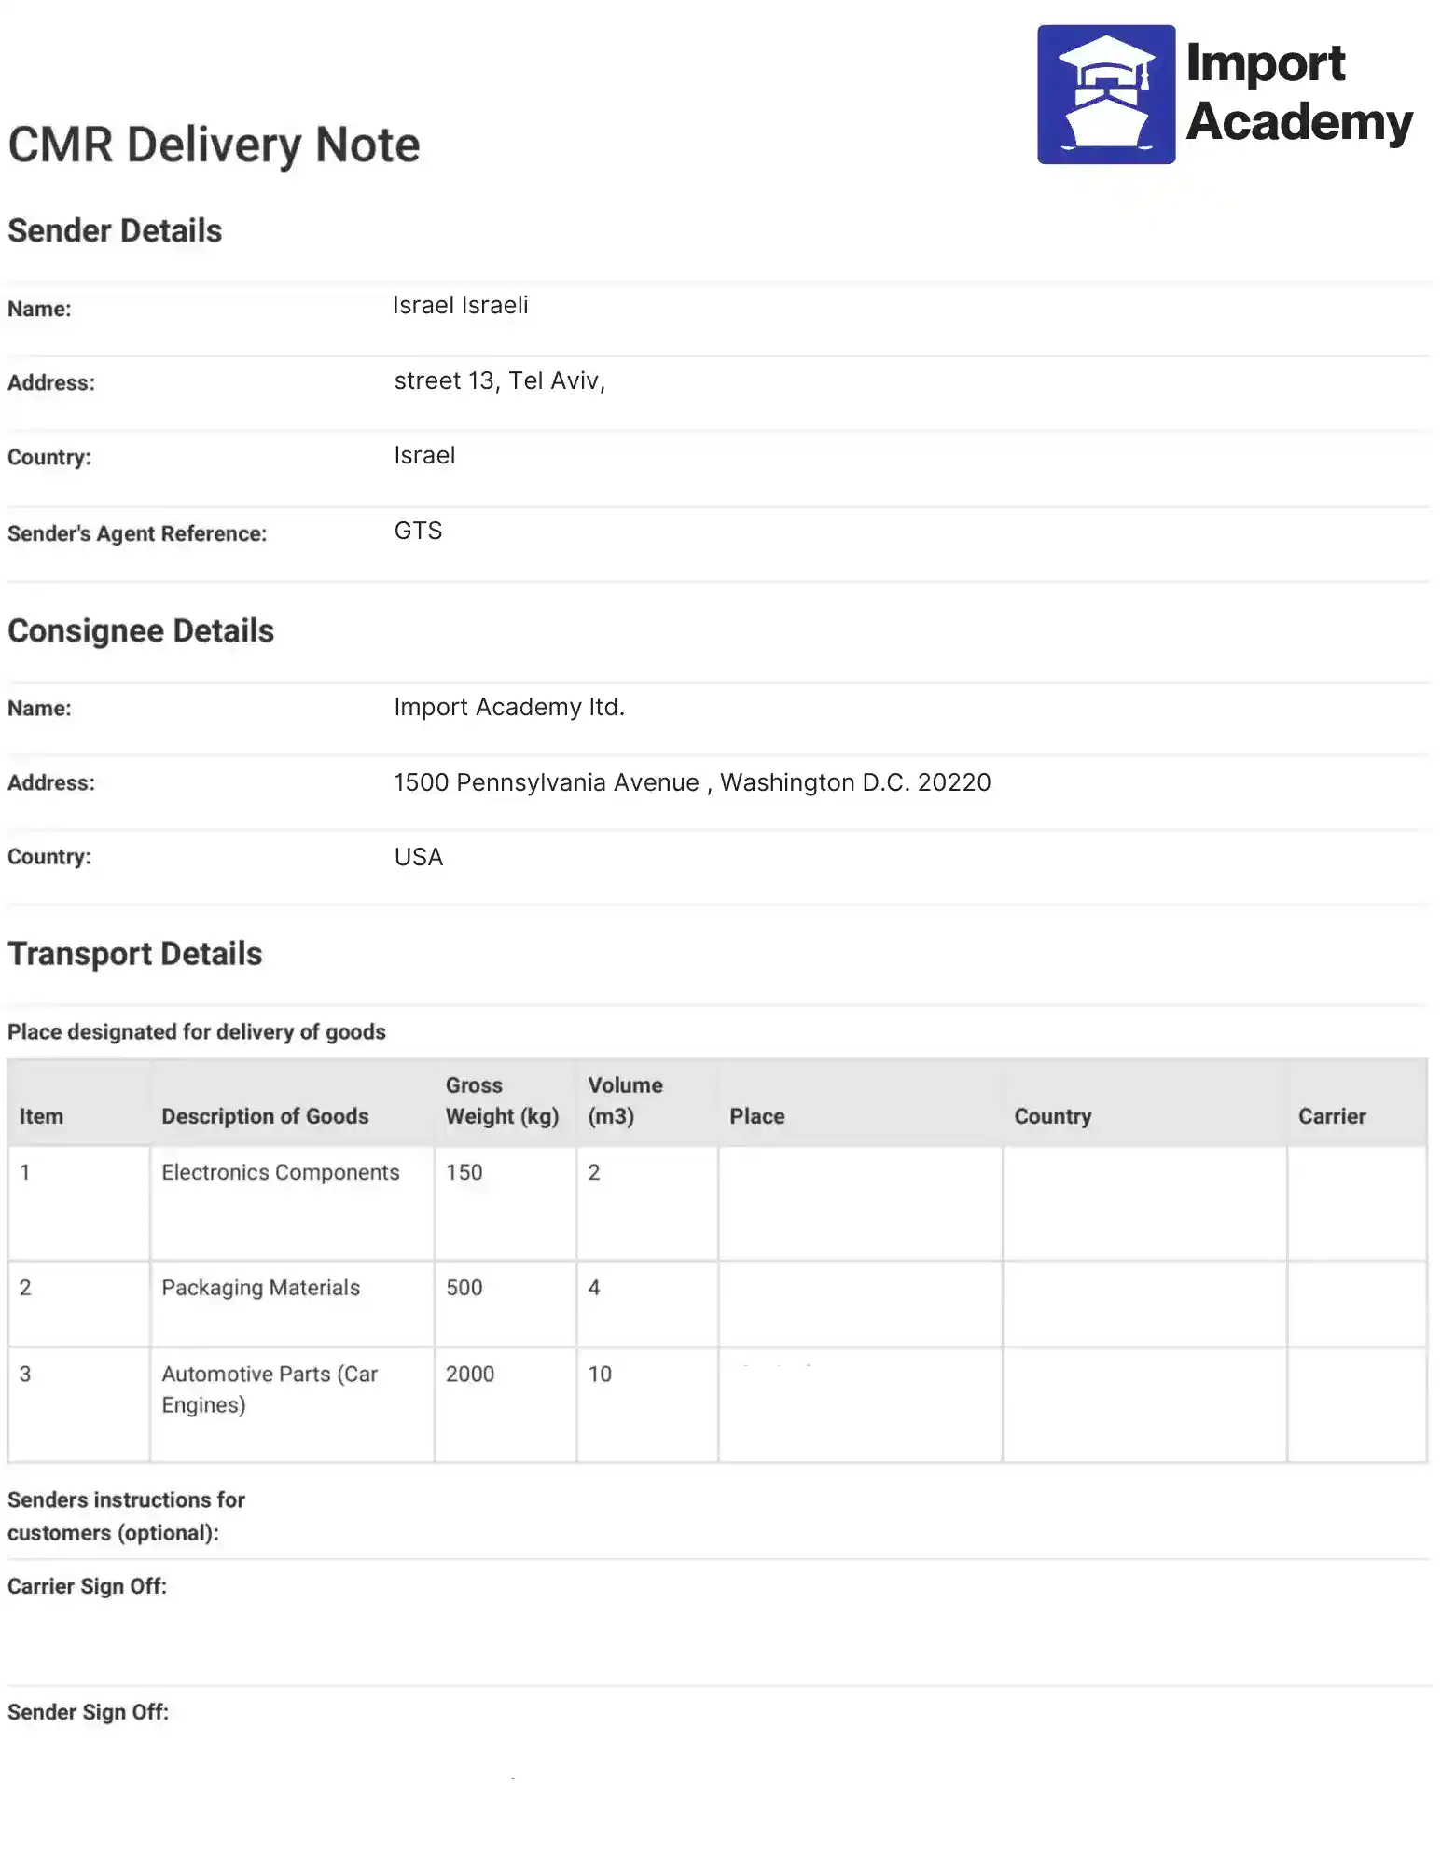This screenshot has height=1865, width=1441.
Task: Select the Electronics Components row description
Action: pyautogui.click(x=281, y=1172)
